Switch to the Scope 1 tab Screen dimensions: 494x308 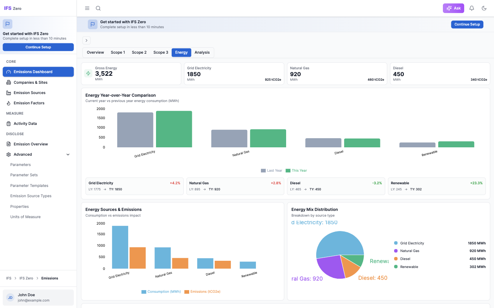coord(118,52)
